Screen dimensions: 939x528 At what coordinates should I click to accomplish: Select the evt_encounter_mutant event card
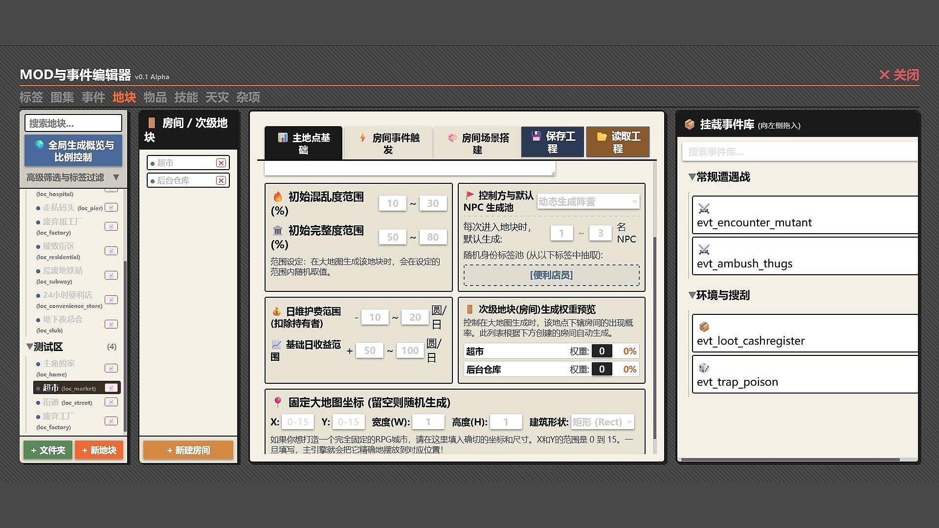805,215
